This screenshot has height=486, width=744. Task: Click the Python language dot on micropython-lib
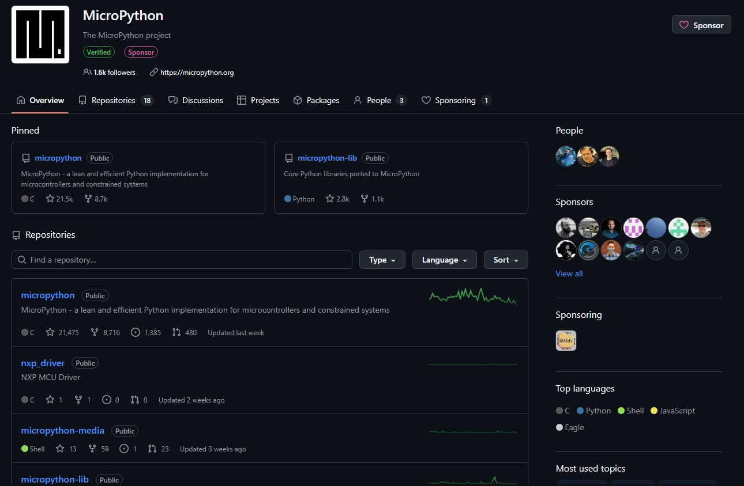pyautogui.click(x=287, y=198)
